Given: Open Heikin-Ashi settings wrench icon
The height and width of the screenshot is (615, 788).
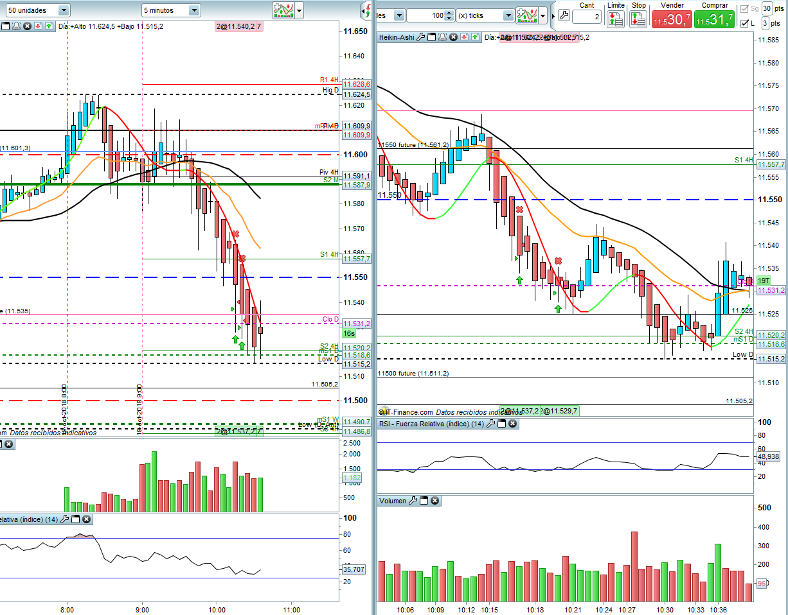Looking at the screenshot, I should pyautogui.click(x=421, y=37).
